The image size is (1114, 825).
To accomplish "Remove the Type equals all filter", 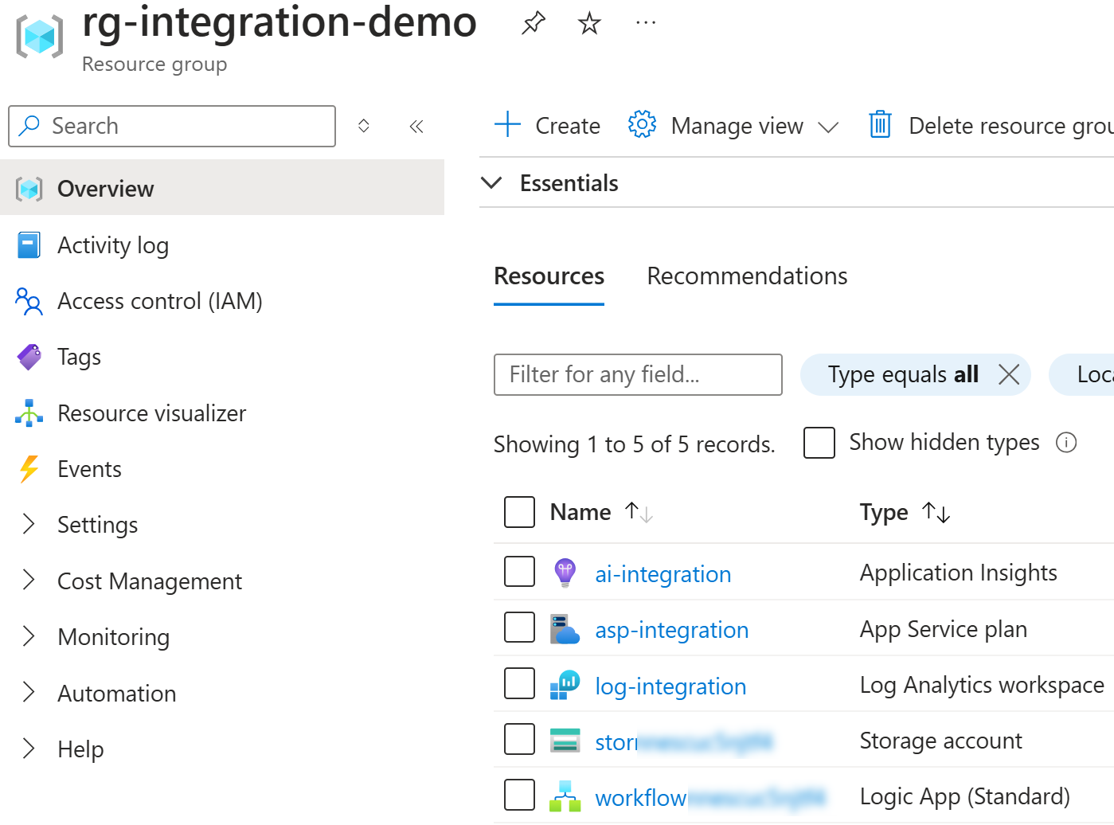I will [1008, 374].
